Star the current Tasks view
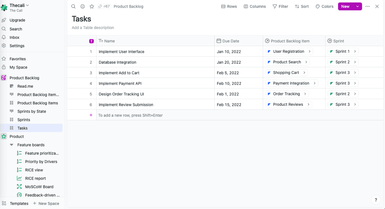Image resolution: width=385 pixels, height=209 pixels. tap(92, 6)
